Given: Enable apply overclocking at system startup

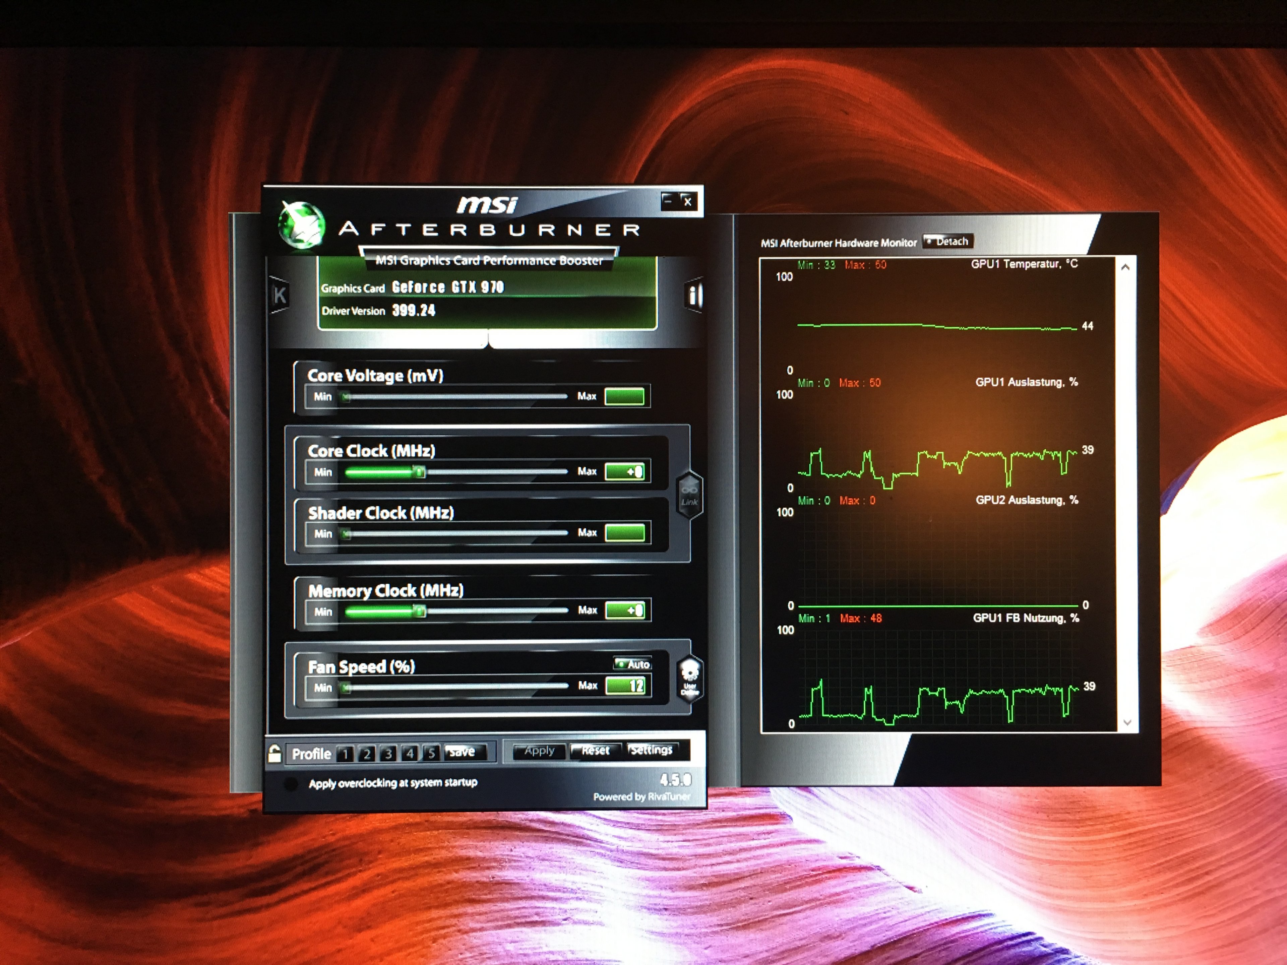Looking at the screenshot, I should click(290, 783).
